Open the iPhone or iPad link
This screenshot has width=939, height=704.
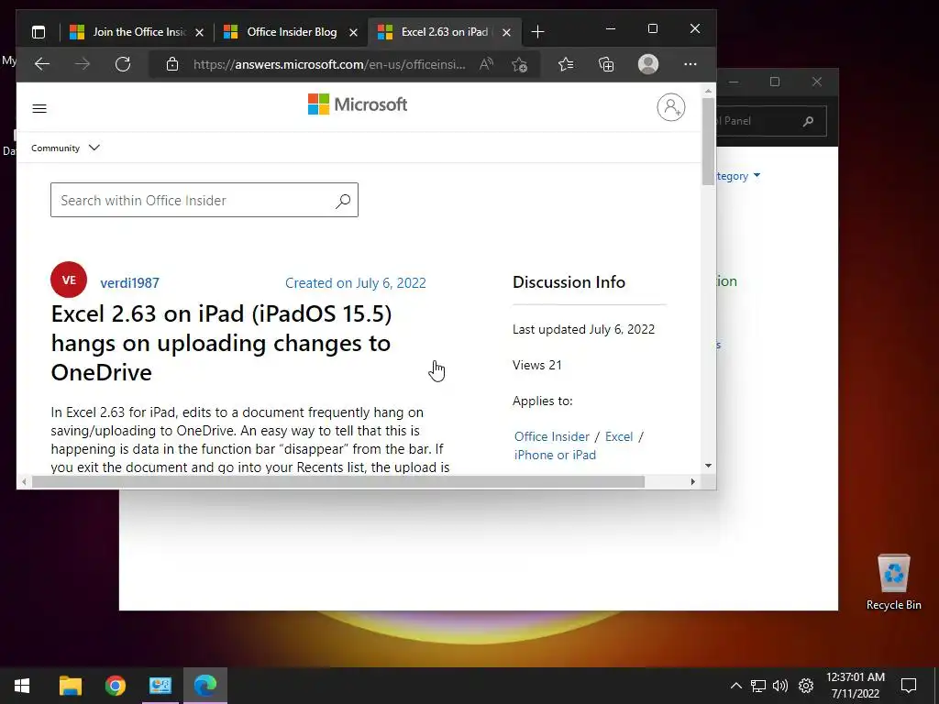[555, 455]
